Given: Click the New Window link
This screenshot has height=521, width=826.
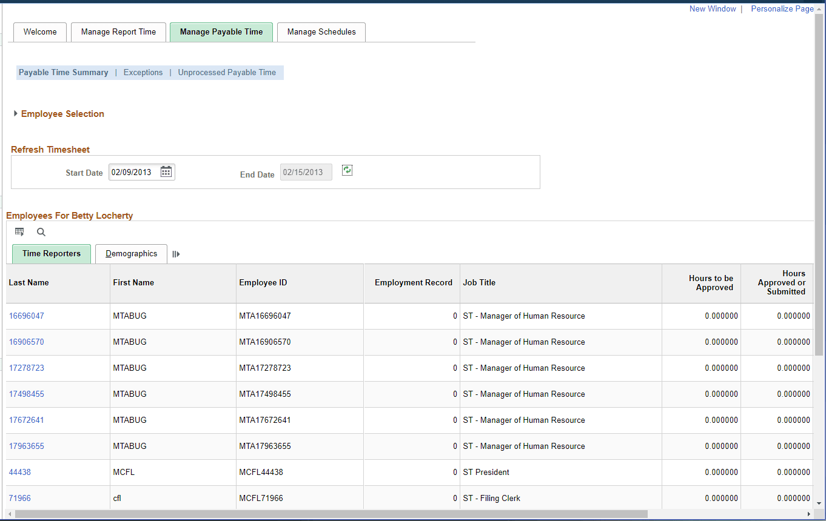Looking at the screenshot, I should tap(713, 8).
